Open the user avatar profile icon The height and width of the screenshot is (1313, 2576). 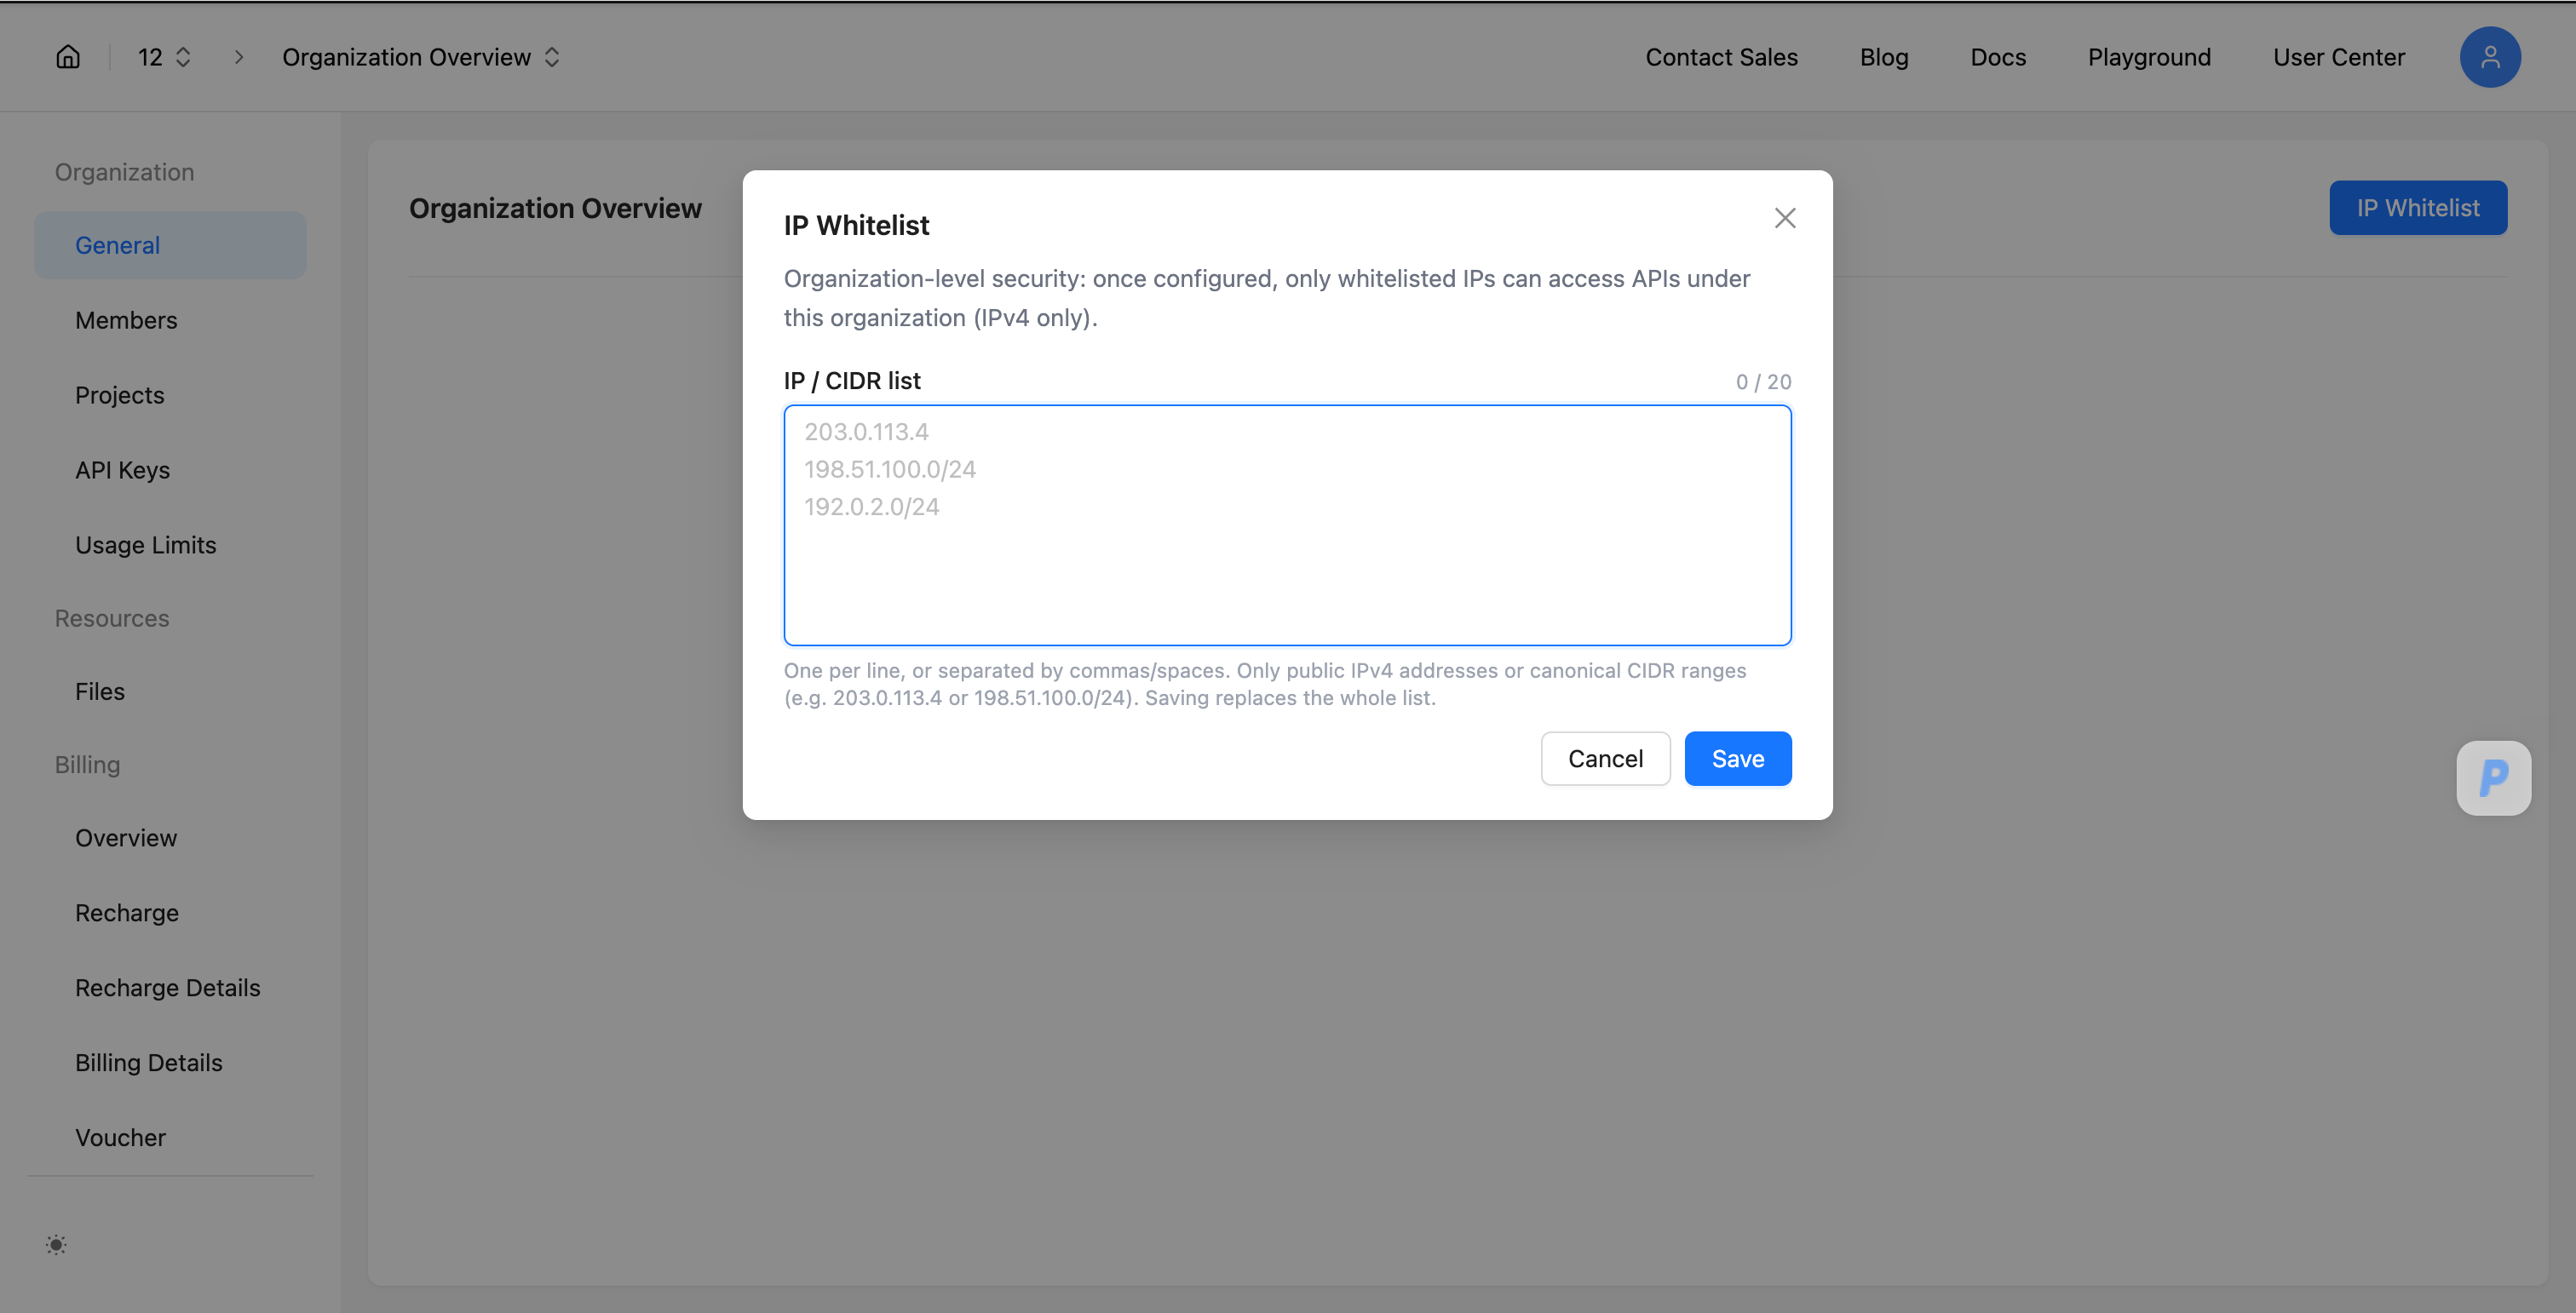[x=2490, y=57]
